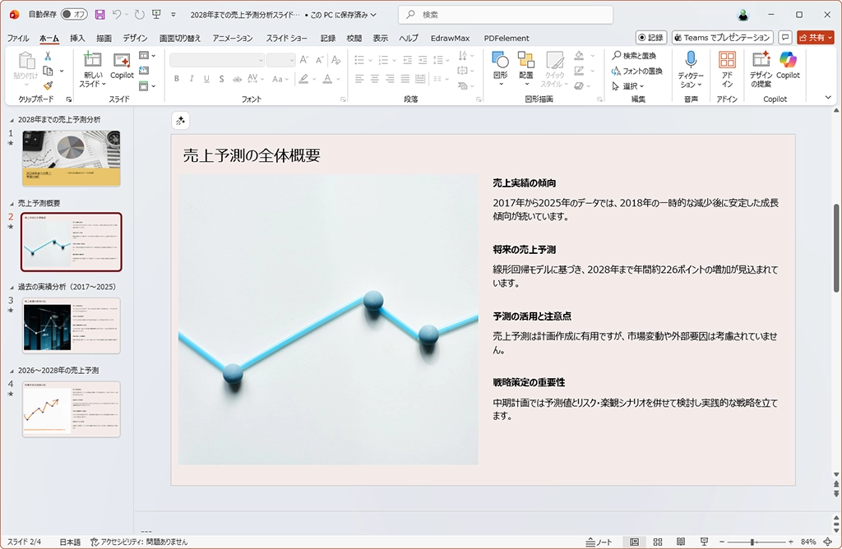The width and height of the screenshot is (842, 549).
Task: Click the zoom slider in status bar
Action: (752, 542)
